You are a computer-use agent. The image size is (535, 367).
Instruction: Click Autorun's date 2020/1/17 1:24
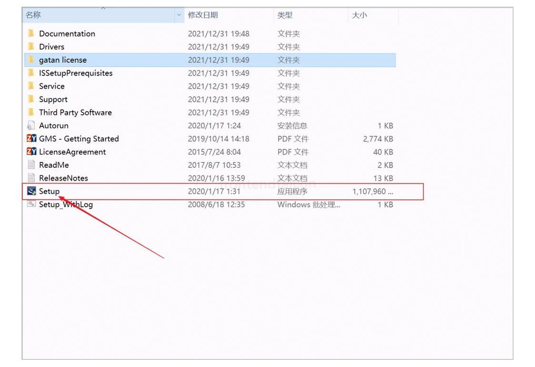click(214, 126)
